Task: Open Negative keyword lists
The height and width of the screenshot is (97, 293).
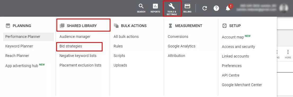Action: tap(78, 56)
